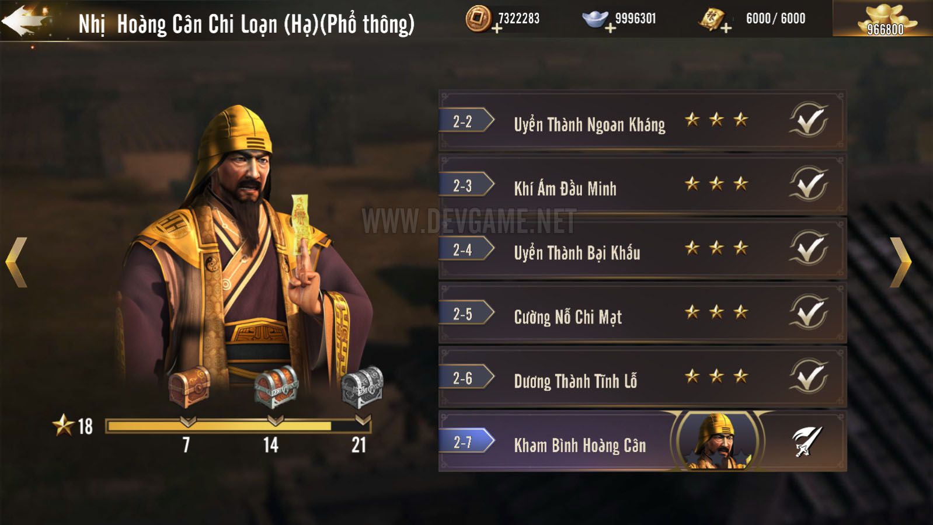This screenshot has width=933, height=525.
Task: Add military orders with plus icon
Action: pyautogui.click(x=726, y=28)
